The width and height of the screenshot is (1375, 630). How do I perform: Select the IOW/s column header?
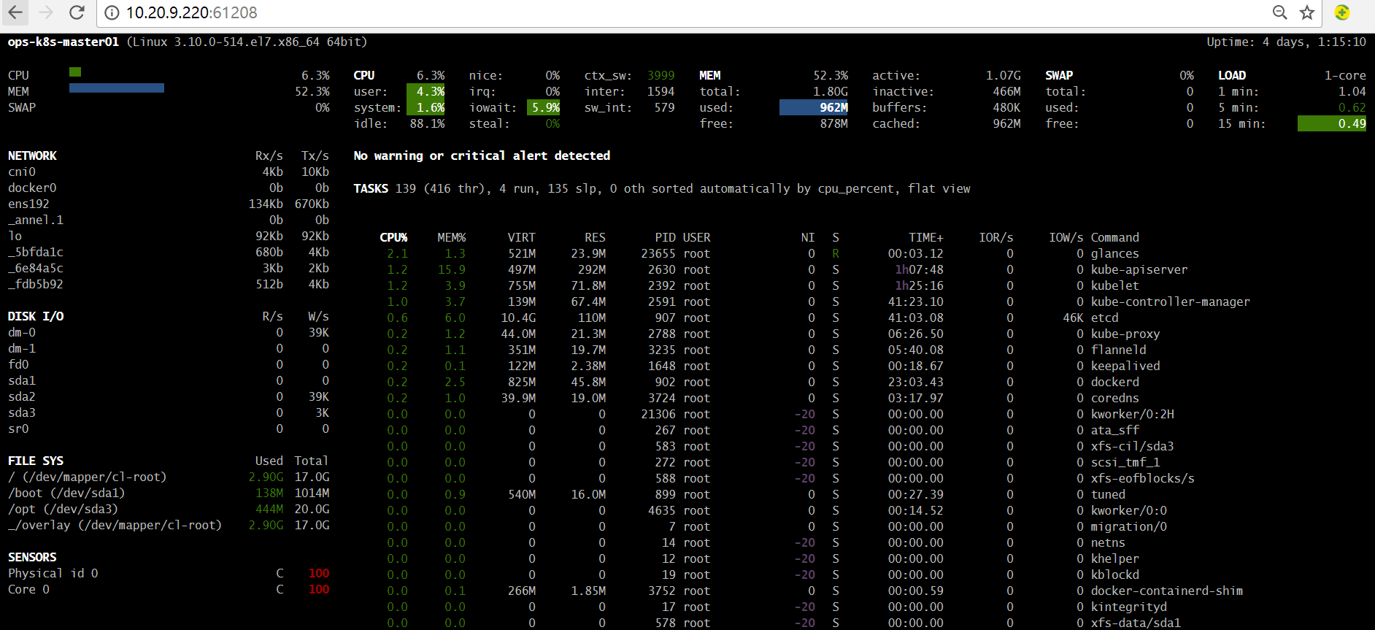(1066, 237)
